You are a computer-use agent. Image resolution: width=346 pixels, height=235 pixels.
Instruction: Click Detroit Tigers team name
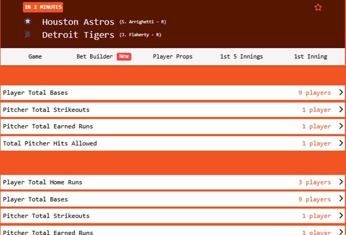78,35
